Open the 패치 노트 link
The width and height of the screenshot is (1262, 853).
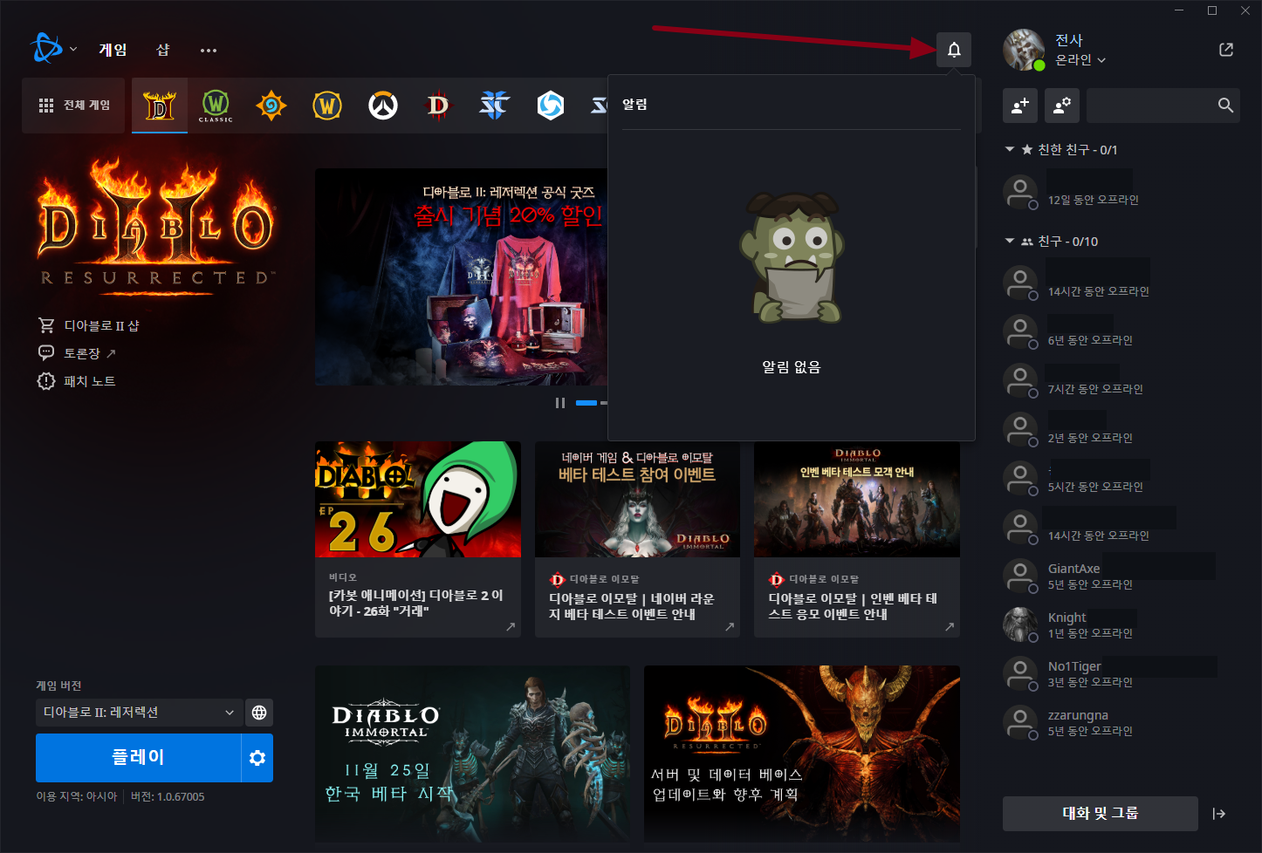(x=77, y=381)
